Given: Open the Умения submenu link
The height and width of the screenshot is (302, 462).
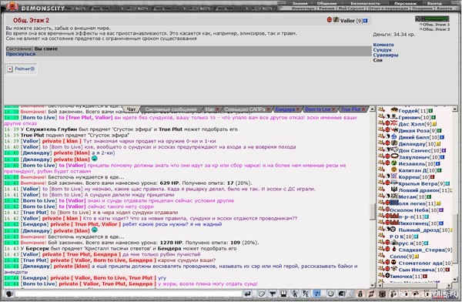Looking at the screenshot, I should (326, 8).
